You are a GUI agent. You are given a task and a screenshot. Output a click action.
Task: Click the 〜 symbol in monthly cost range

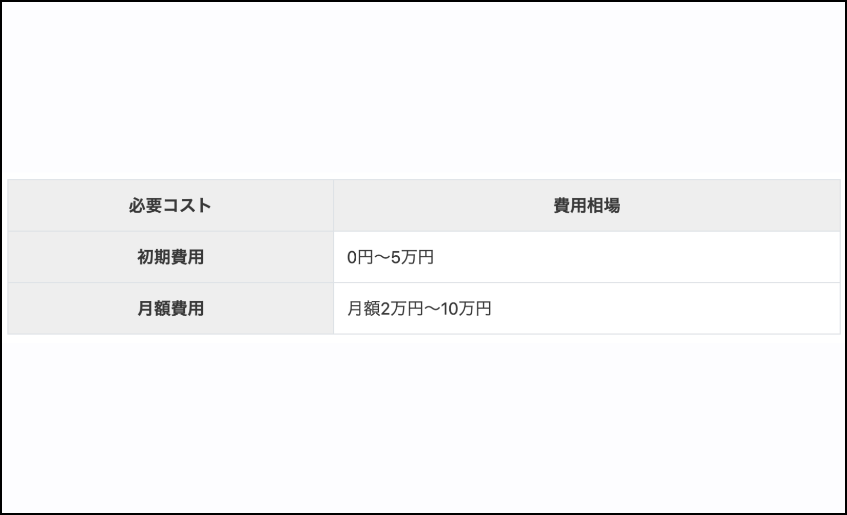(432, 308)
